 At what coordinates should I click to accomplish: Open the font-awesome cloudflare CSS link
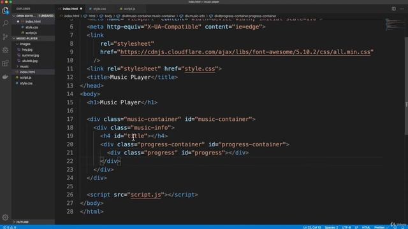245,52
